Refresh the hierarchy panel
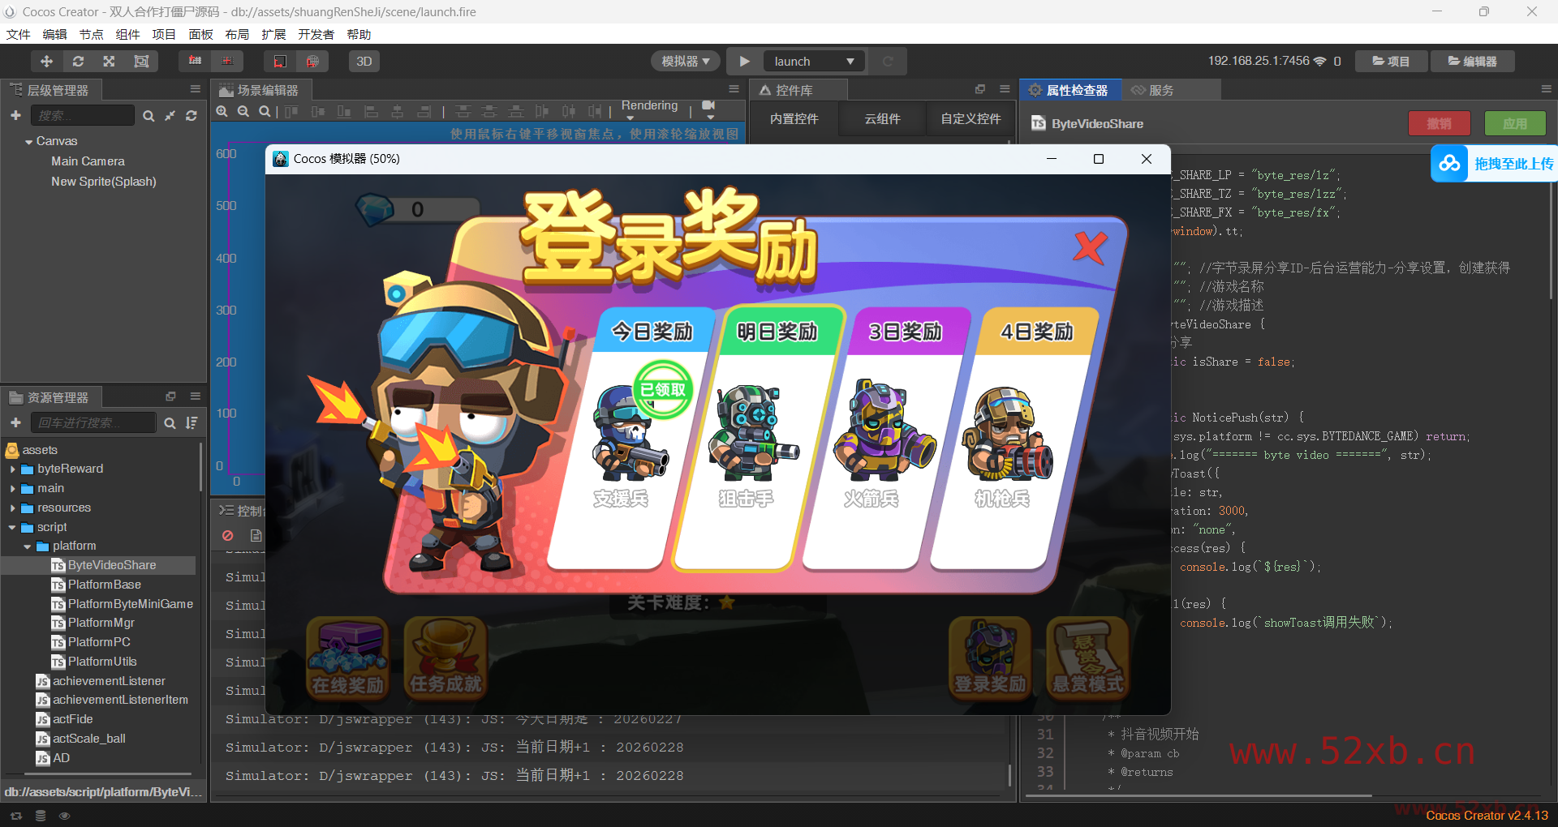 click(x=192, y=115)
